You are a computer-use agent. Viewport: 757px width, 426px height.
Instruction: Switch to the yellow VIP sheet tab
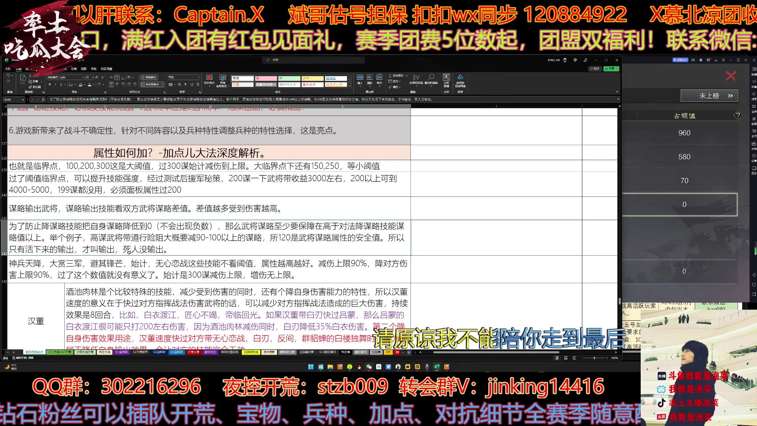(388, 352)
